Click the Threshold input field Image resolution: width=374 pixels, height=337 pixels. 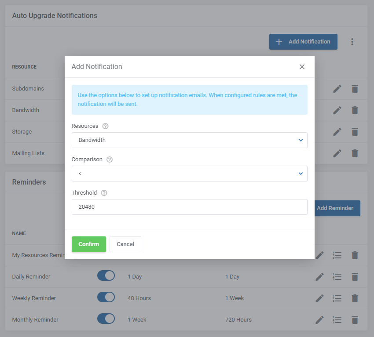pos(189,207)
